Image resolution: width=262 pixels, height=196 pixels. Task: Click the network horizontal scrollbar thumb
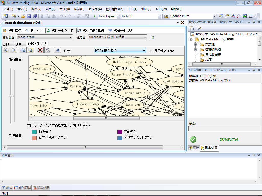click(x=106, y=118)
